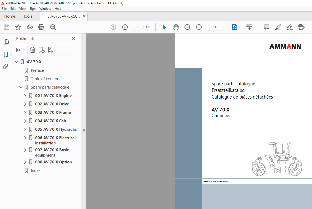
Task: Click the 57% zoom value field
Action: click(213, 27)
